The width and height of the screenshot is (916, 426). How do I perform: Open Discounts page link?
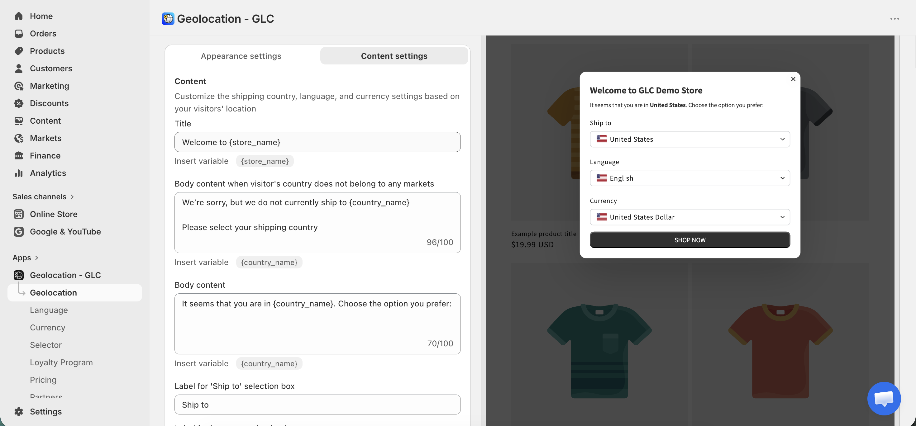pyautogui.click(x=49, y=103)
